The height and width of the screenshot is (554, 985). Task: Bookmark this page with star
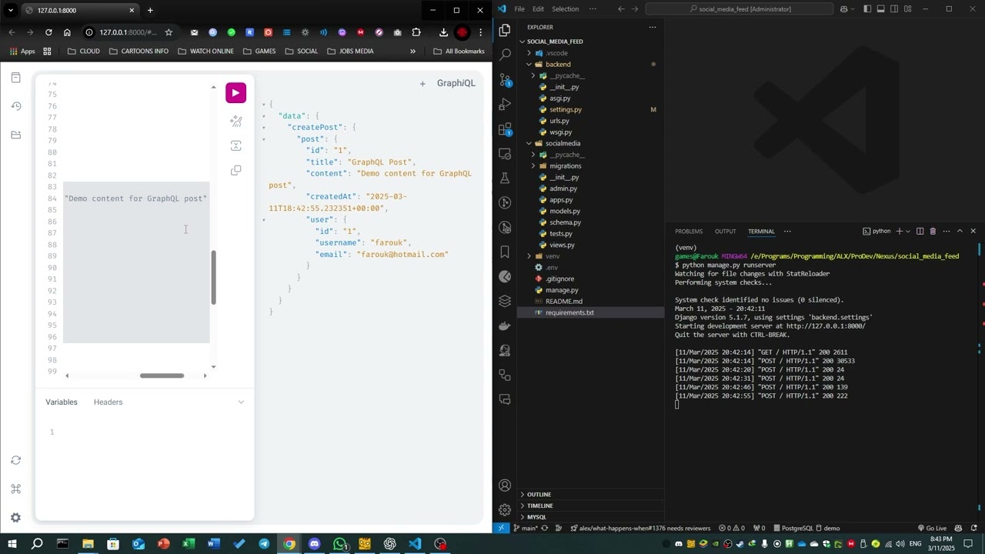point(169,32)
